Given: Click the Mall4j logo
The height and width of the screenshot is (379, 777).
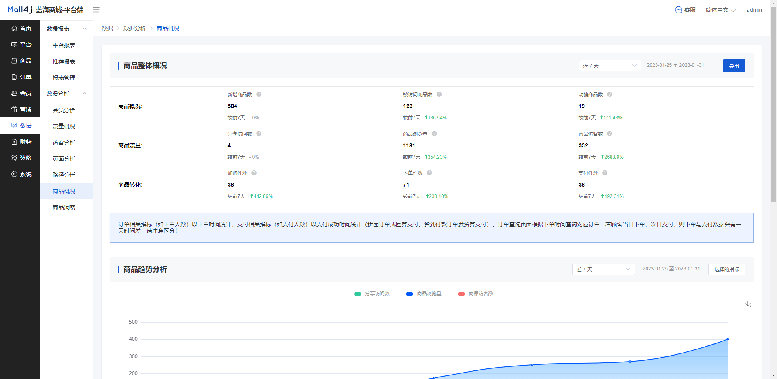Looking at the screenshot, I should pyautogui.click(x=20, y=10).
